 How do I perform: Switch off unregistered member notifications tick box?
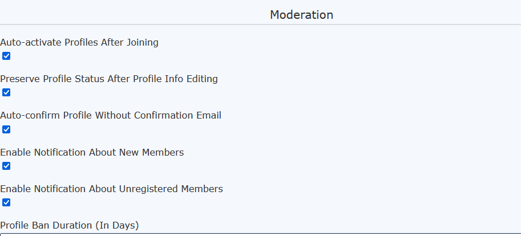[x=6, y=202]
